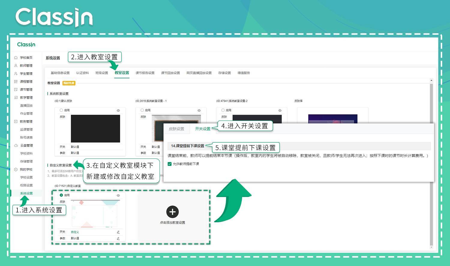Image resolution: width=450 pixels, height=266 pixels.
Task: Click the 课程管理 icon in sidebar
Action: (x=16, y=81)
